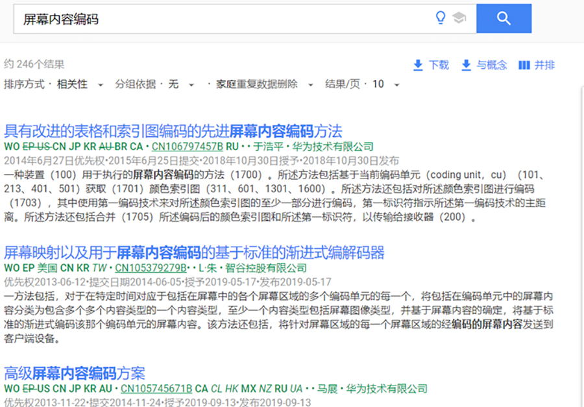Click the search field containing 屏幕内容编码

221,19
